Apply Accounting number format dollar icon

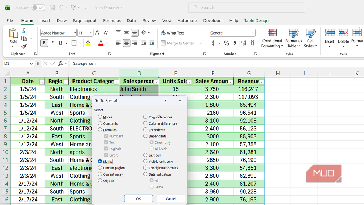pyautogui.click(x=213, y=43)
